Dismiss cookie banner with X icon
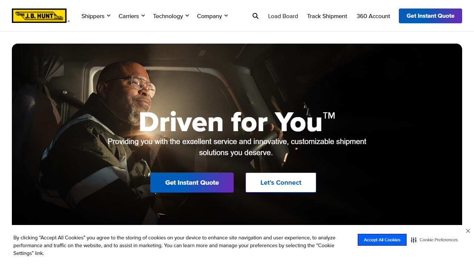This screenshot has height=266, width=474. coord(468,231)
